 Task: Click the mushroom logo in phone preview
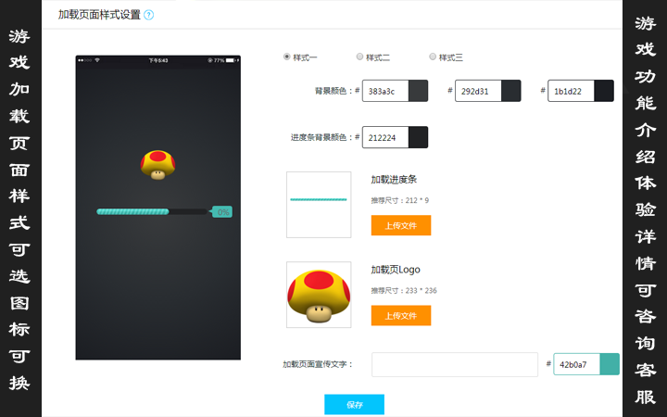[x=157, y=165]
